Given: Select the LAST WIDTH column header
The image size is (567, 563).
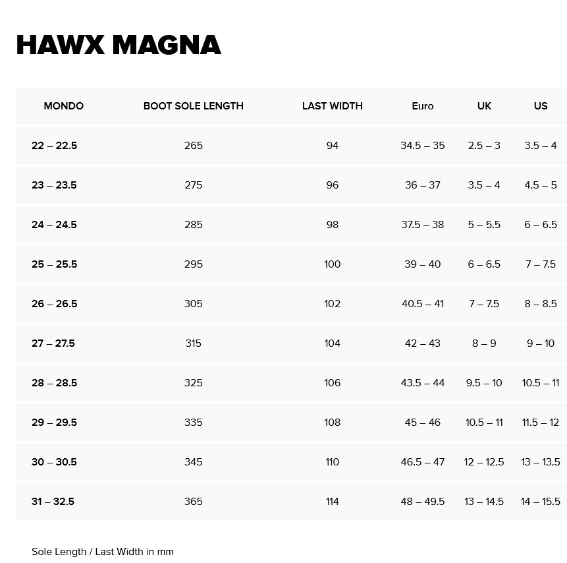Looking at the screenshot, I should (x=333, y=106).
